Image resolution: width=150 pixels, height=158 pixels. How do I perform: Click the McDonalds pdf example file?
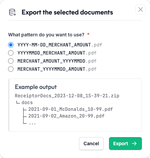coord(71,109)
